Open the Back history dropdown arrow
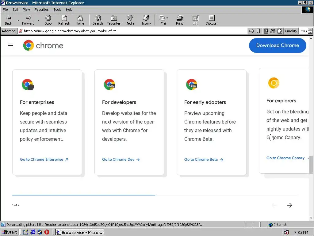 tap(18, 20)
